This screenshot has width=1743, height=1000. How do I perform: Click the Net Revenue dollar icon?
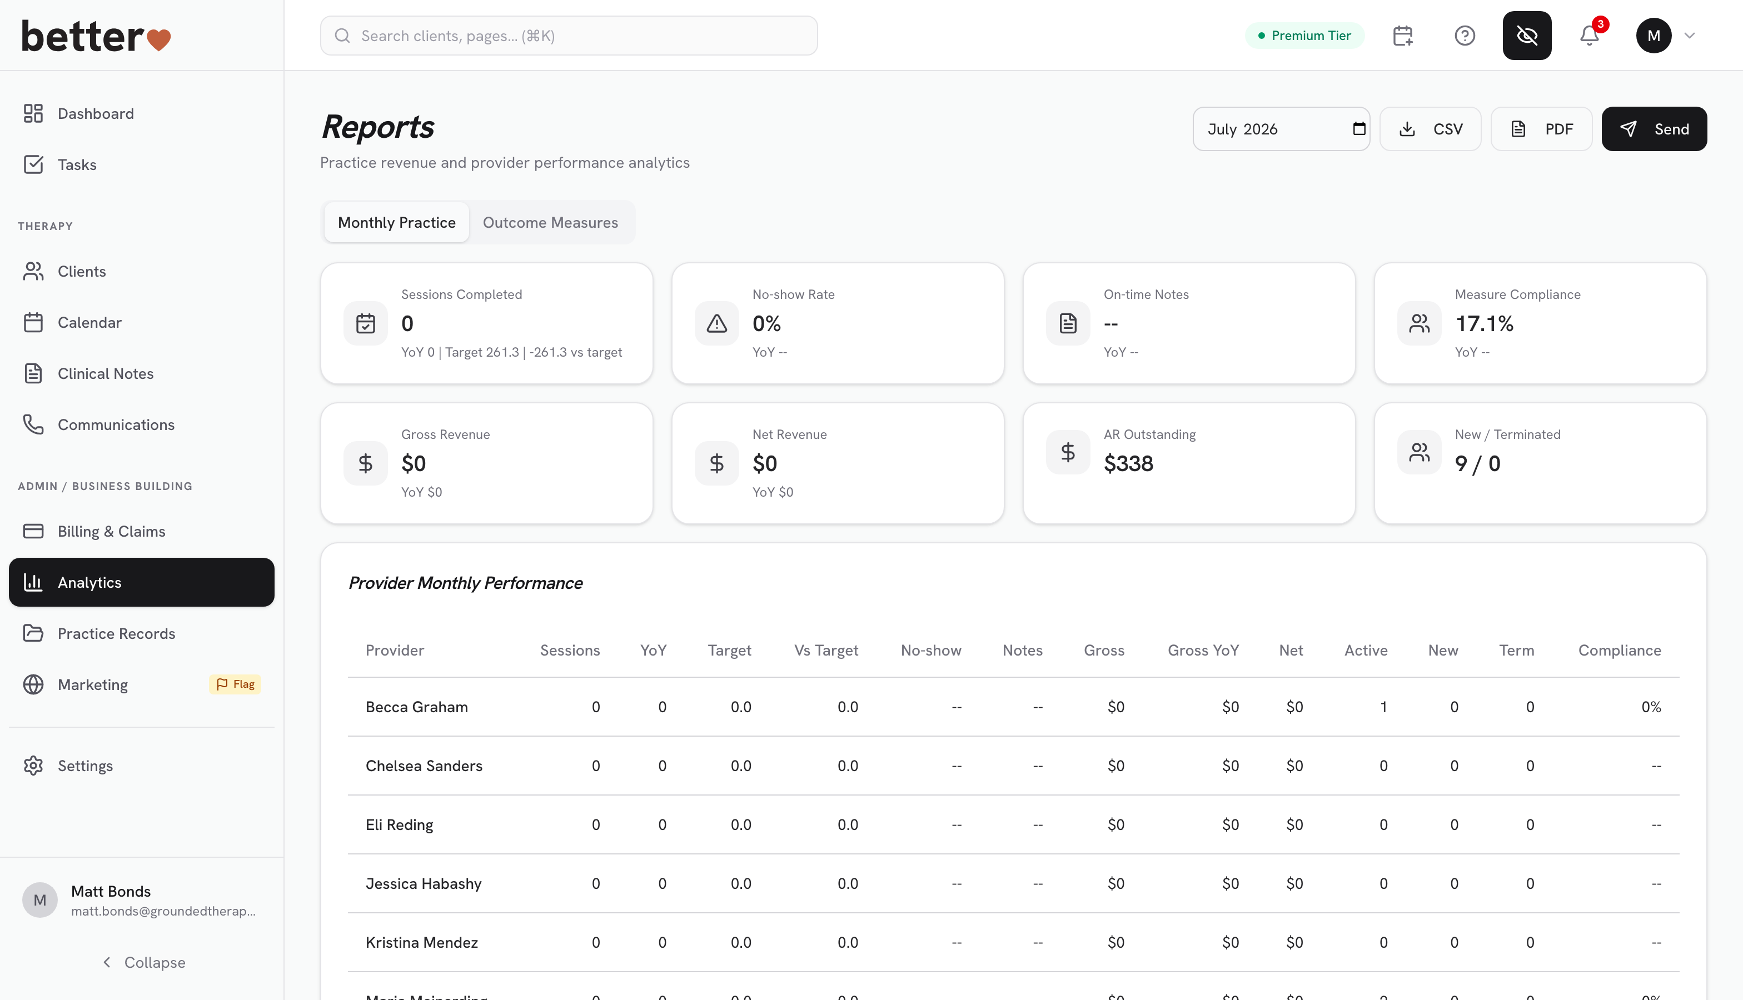(x=716, y=463)
